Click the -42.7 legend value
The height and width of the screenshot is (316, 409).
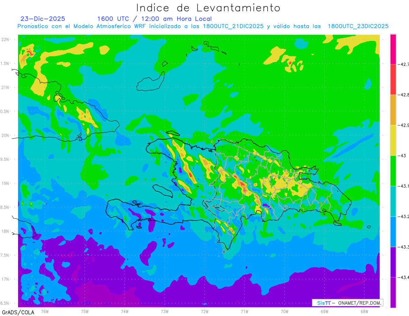pyautogui.click(x=403, y=64)
